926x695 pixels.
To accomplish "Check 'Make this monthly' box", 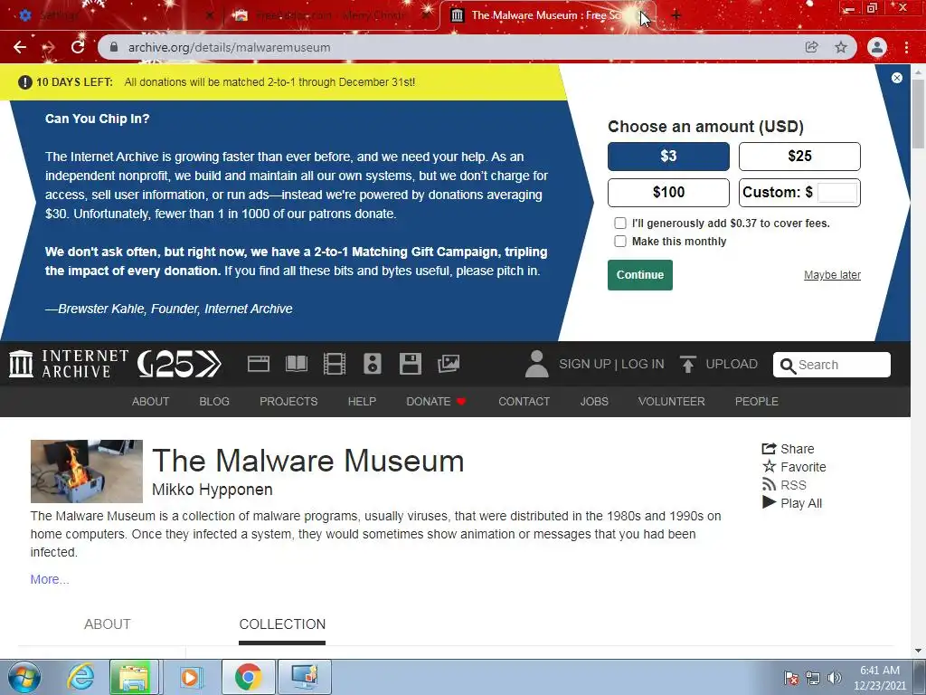I will (620, 241).
